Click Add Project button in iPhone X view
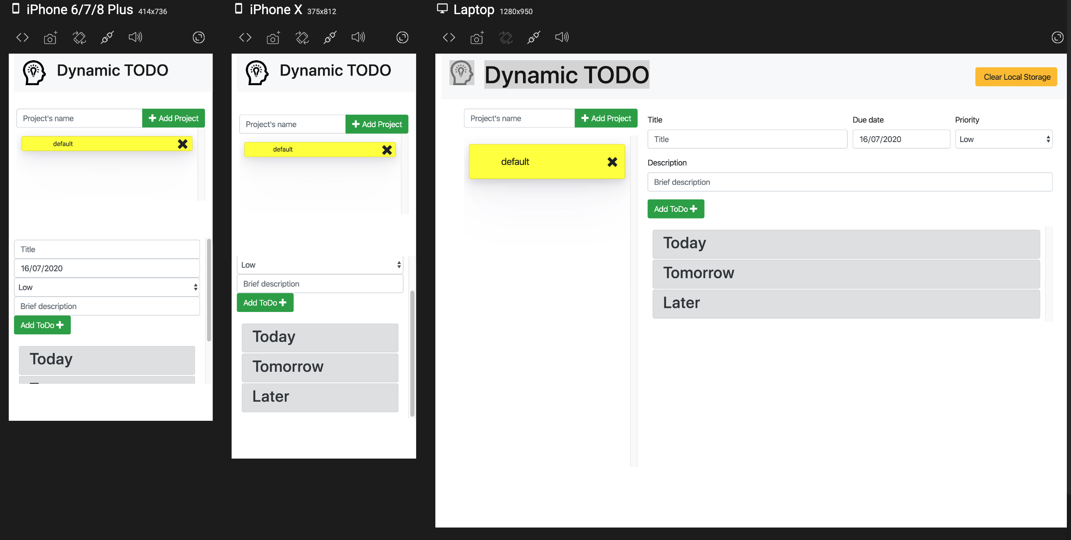1071x540 pixels. [377, 124]
